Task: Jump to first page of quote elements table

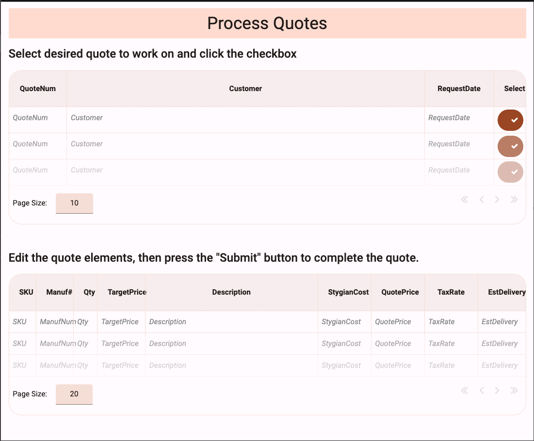Action: pos(465,391)
